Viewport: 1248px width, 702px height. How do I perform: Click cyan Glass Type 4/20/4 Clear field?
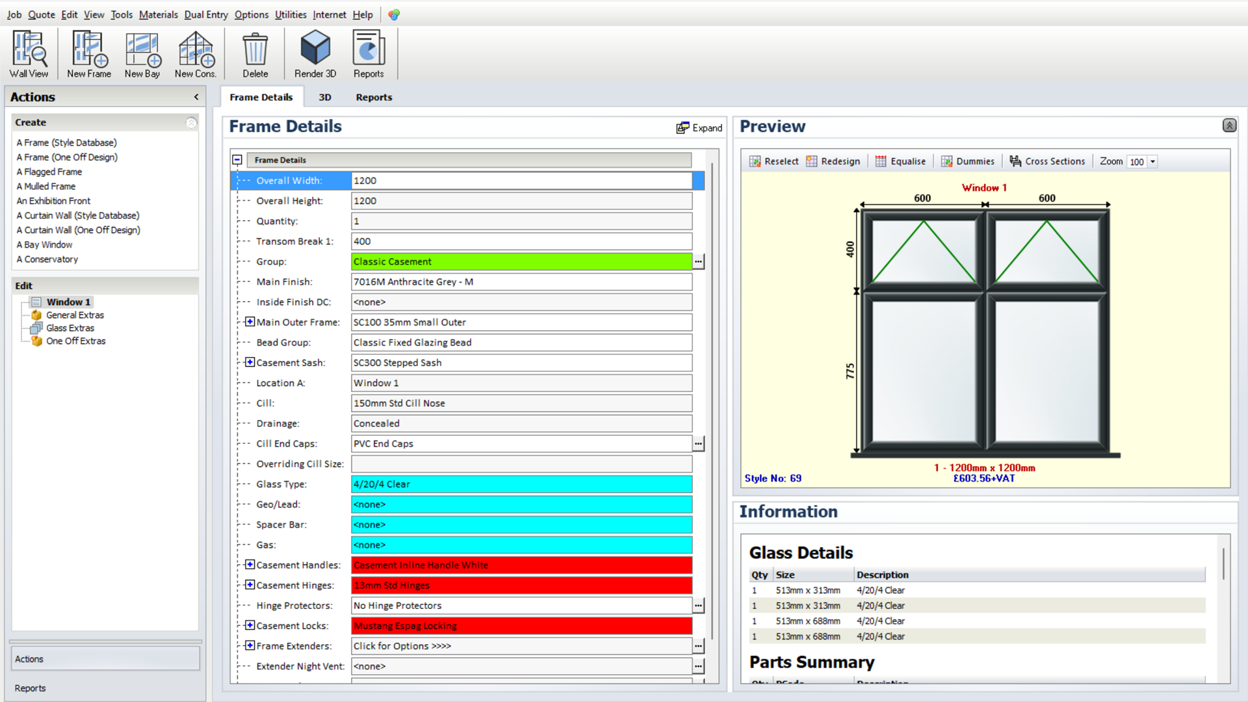point(521,484)
